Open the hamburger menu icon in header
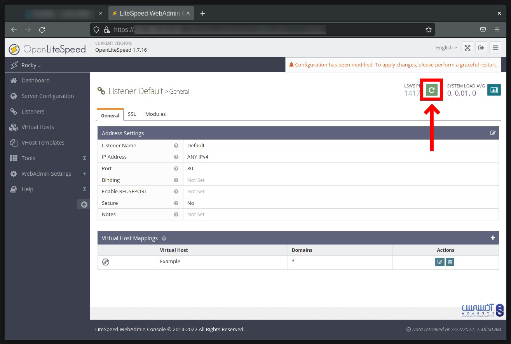The height and width of the screenshot is (344, 511). pos(495,47)
